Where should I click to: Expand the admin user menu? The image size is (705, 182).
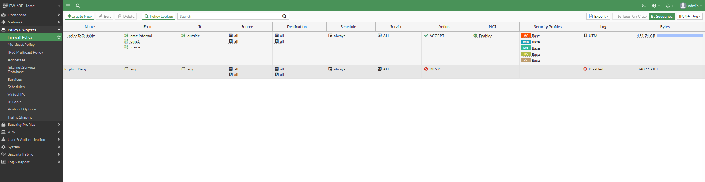[x=691, y=6]
